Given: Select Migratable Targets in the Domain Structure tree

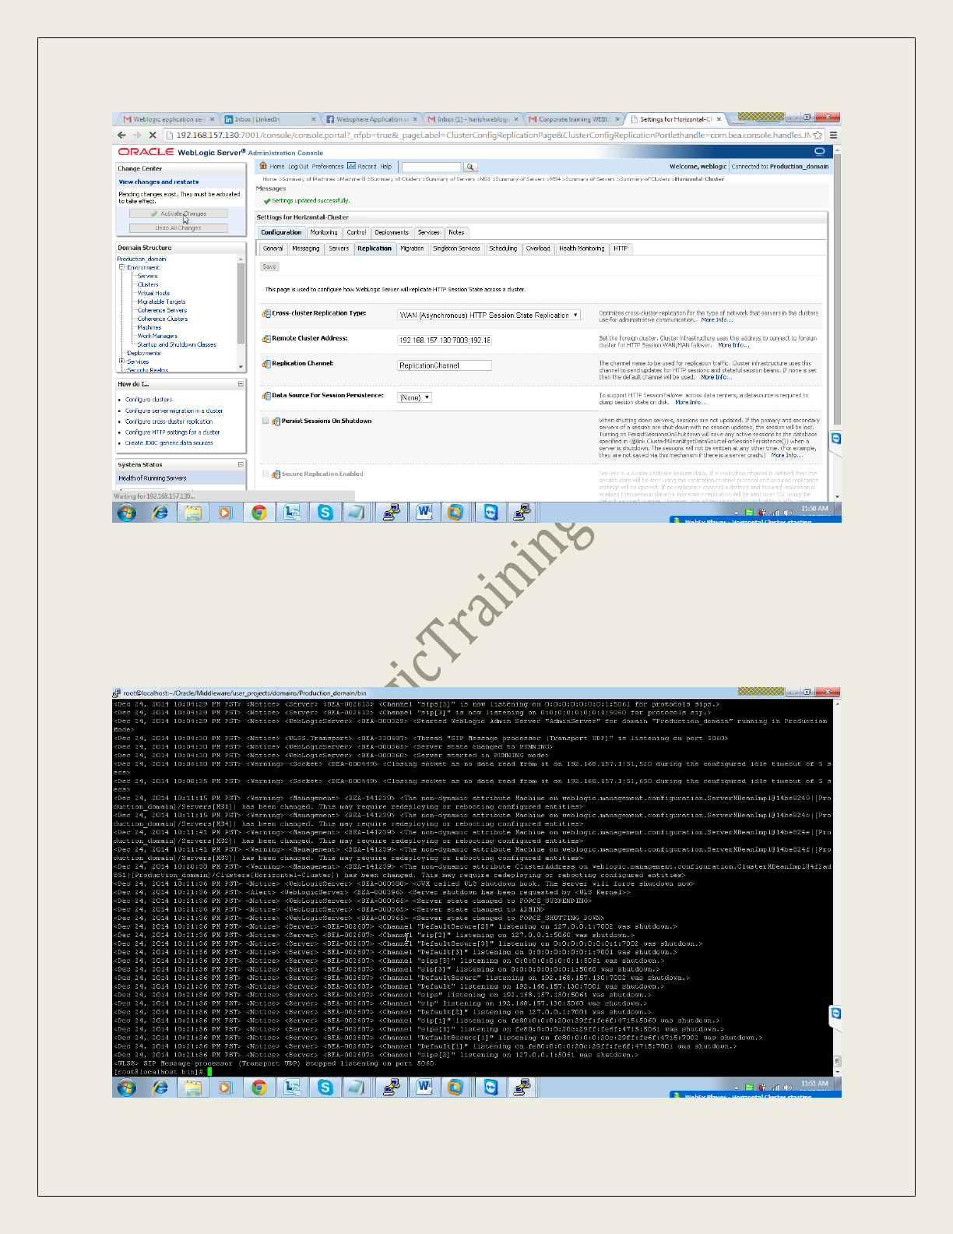Looking at the screenshot, I should point(161,301).
